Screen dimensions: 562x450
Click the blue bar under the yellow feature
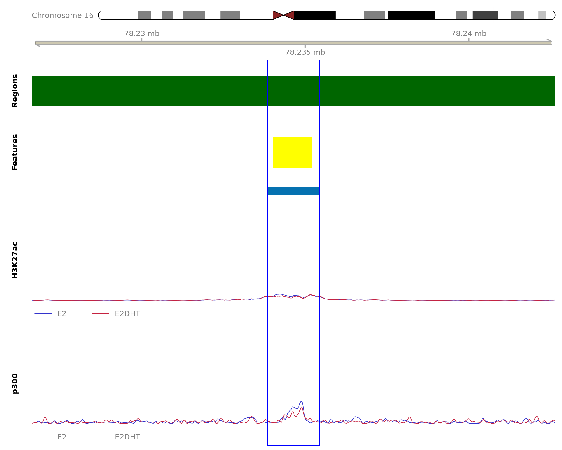(293, 191)
